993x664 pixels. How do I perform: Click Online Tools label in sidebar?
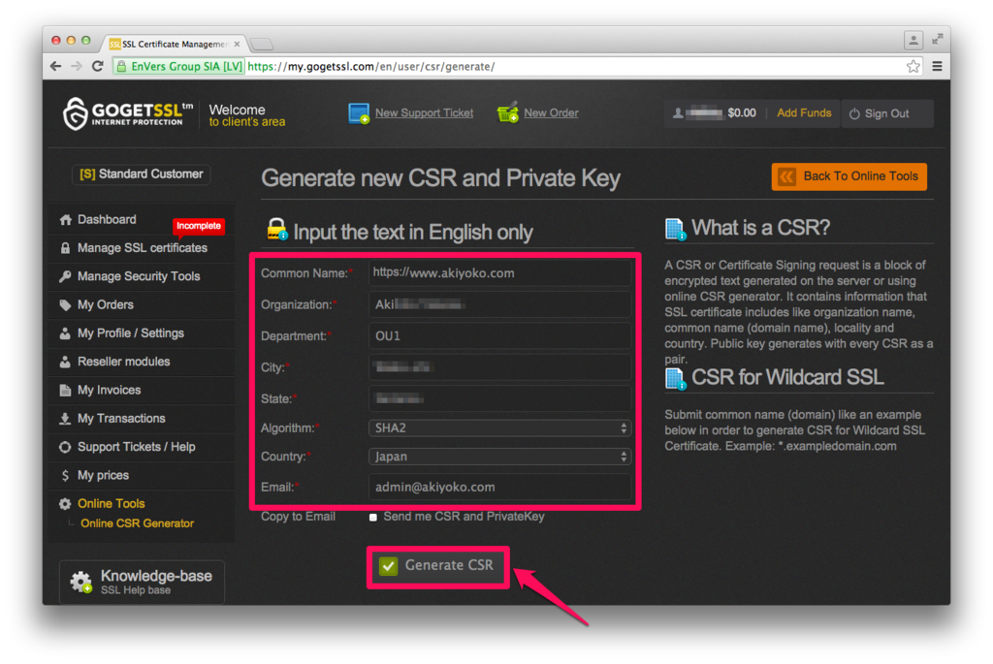click(111, 504)
